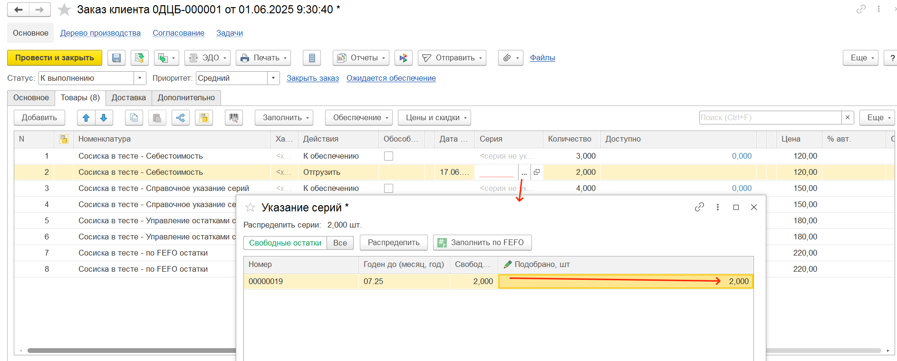
Task: Add to favorites with star icon
Action: 64,10
